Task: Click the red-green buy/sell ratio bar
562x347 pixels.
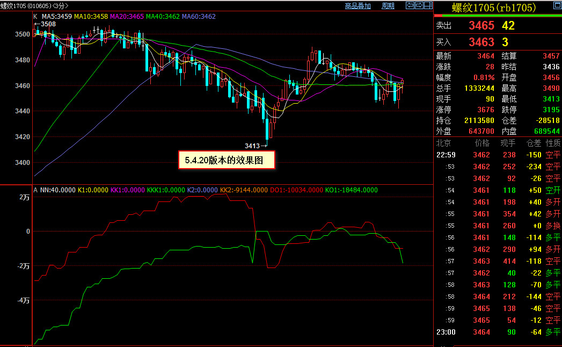Action: click(x=497, y=16)
